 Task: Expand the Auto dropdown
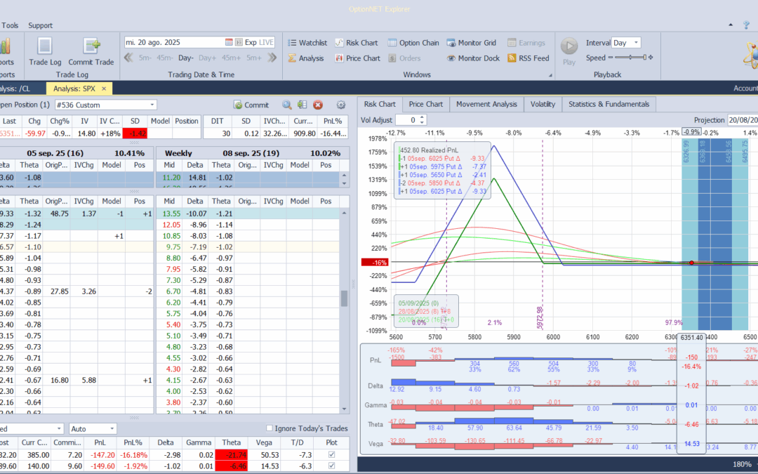click(112, 429)
